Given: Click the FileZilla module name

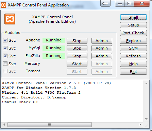Looking at the screenshot, I should 33,56.
